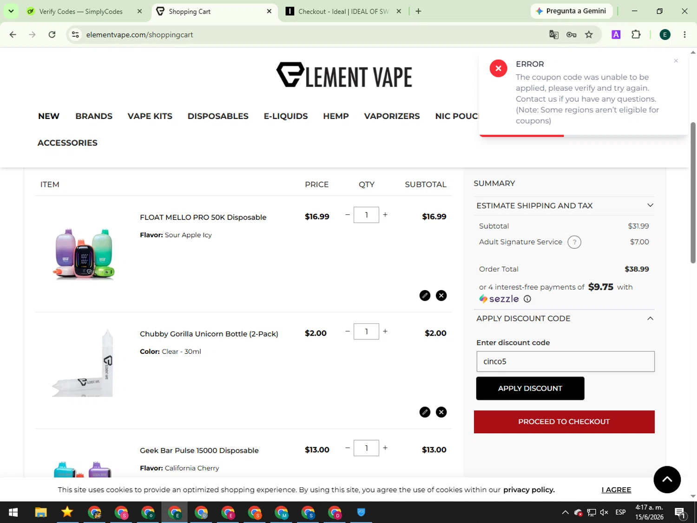Viewport: 697px width, 523px height.
Task: Open FLOAT MELLO PRO 50K Disposable product link
Action: click(x=203, y=218)
